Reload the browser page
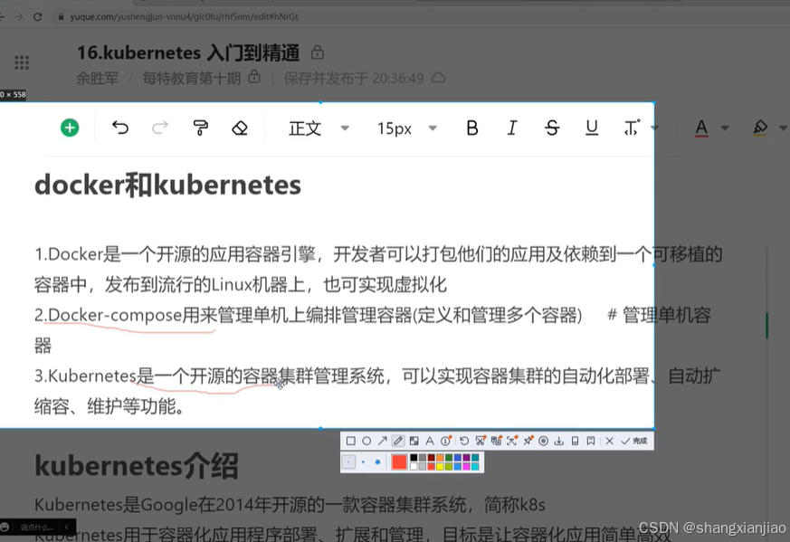This screenshot has height=542, width=790. [37, 16]
